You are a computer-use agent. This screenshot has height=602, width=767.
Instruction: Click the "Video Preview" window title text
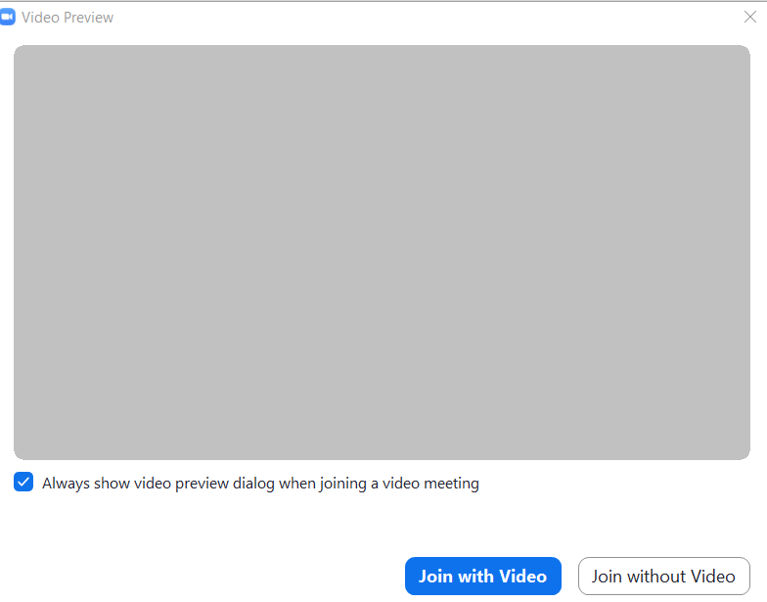[68, 18]
